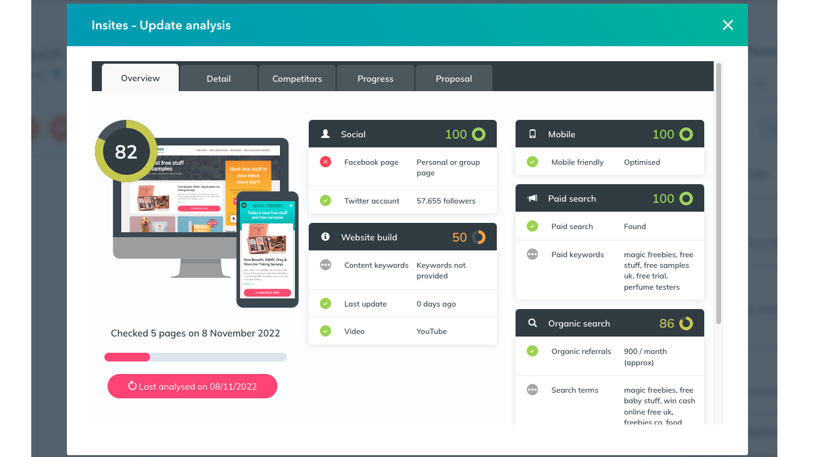813x457 pixels.
Task: Click the pink pages-checked progress bar
Action: click(128, 356)
